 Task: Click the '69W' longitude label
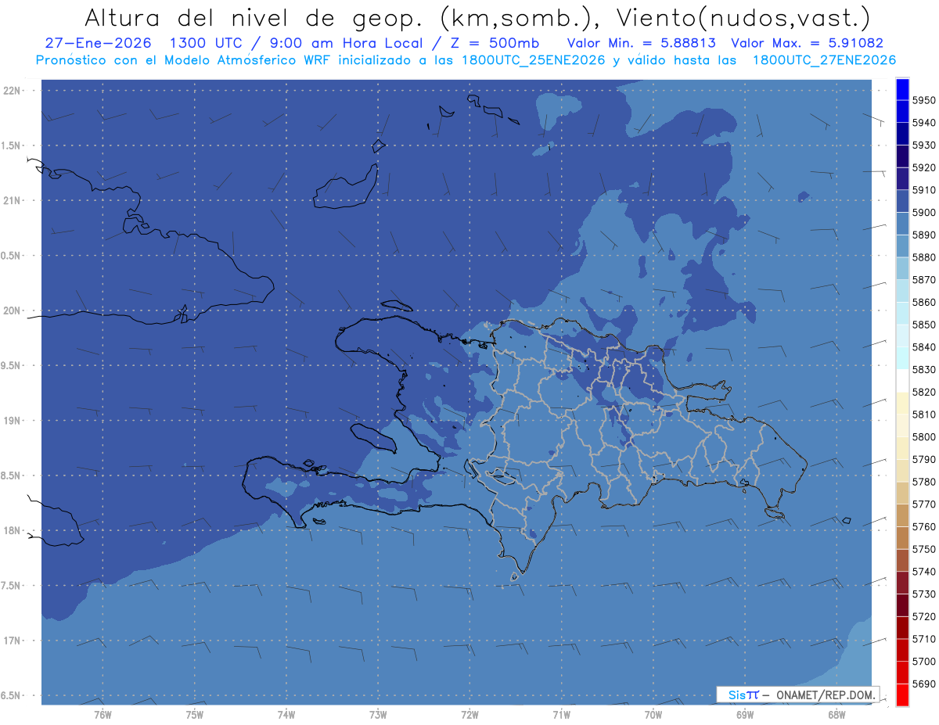(745, 714)
